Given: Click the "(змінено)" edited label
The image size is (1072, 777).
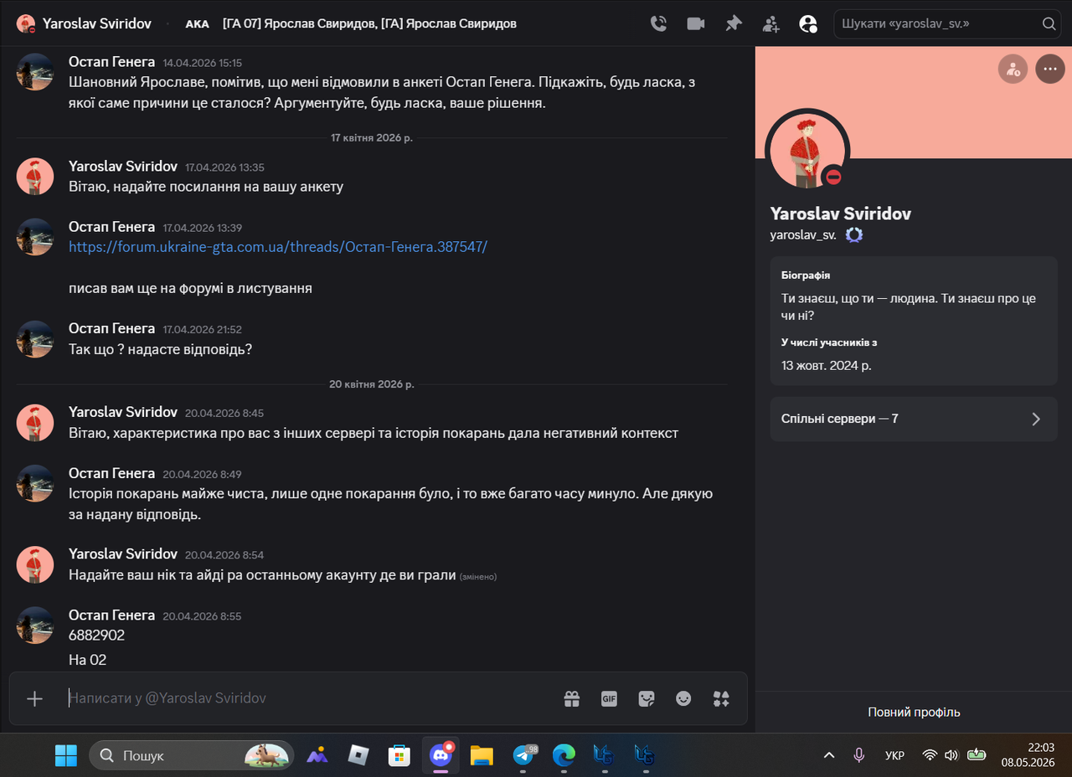Looking at the screenshot, I should click(478, 576).
